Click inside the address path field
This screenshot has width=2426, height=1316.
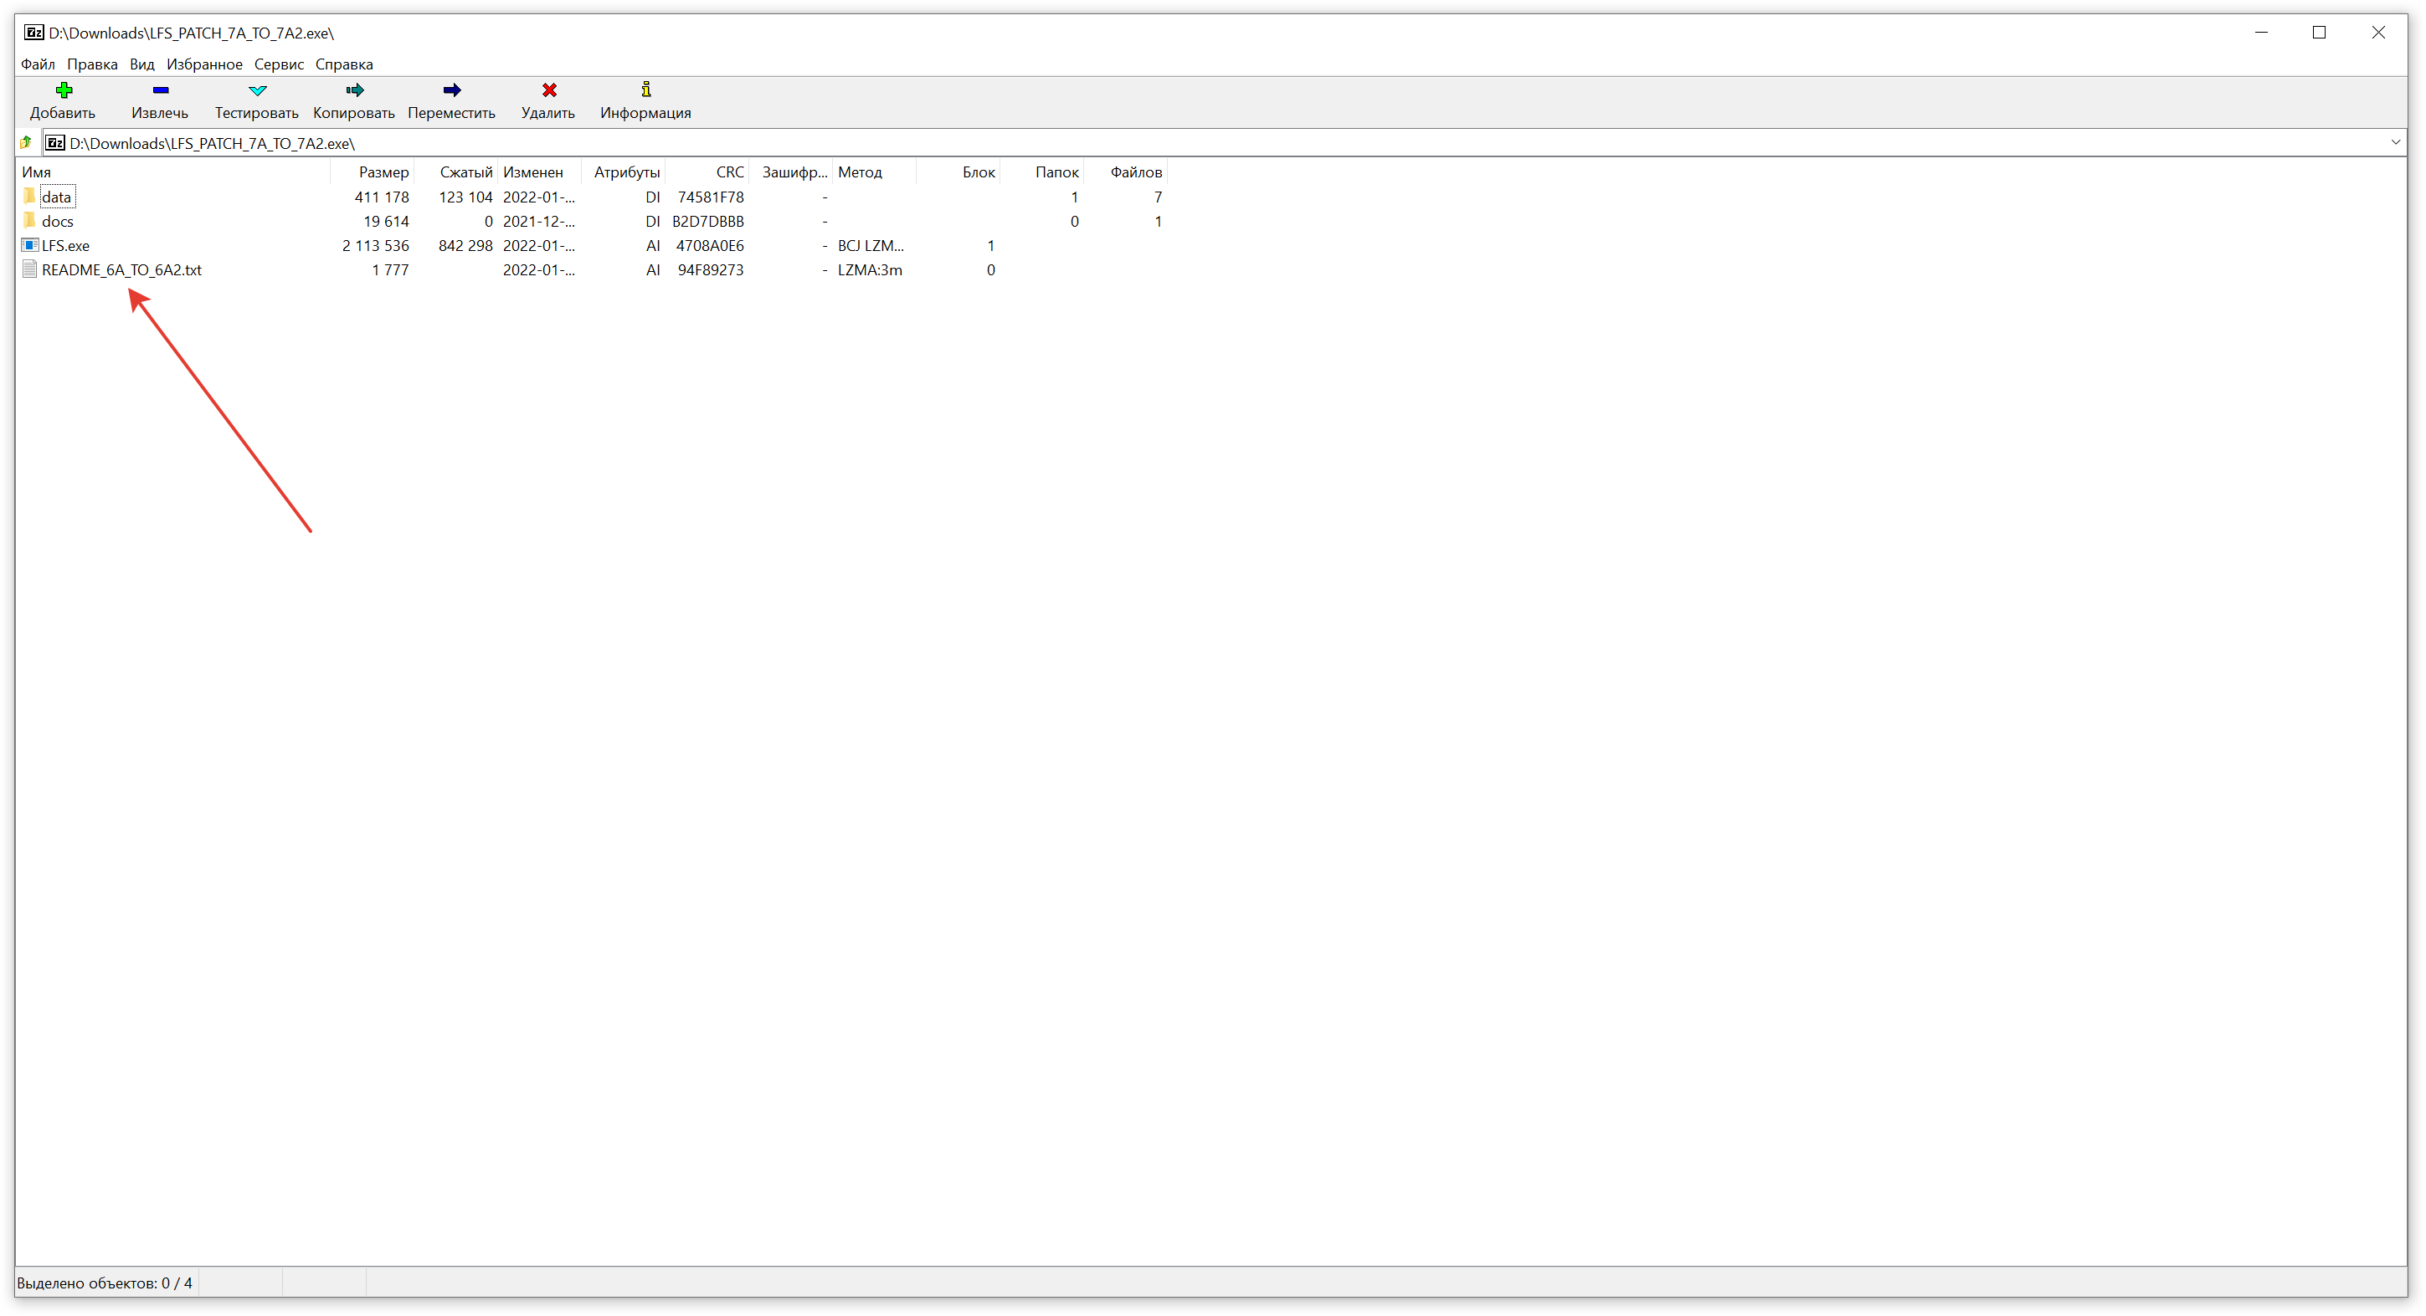click(x=1130, y=143)
